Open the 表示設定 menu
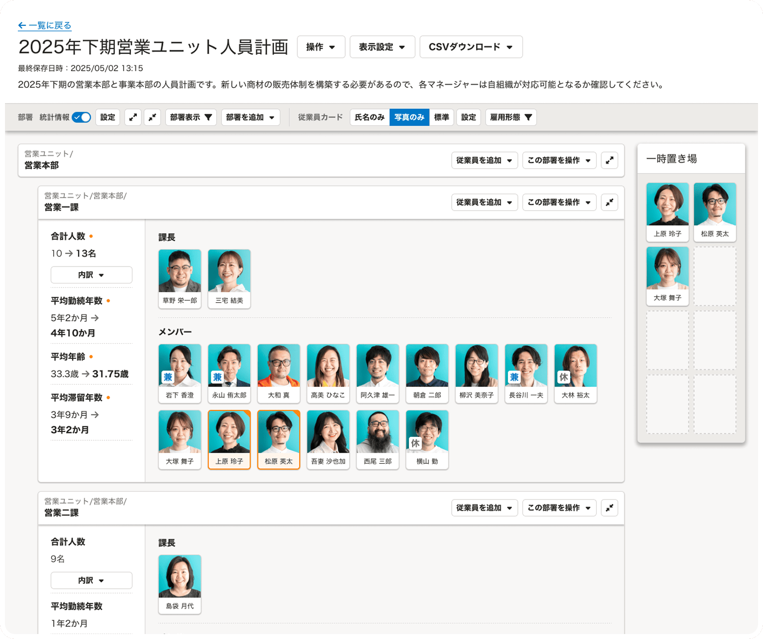The image size is (763, 639). click(x=382, y=47)
